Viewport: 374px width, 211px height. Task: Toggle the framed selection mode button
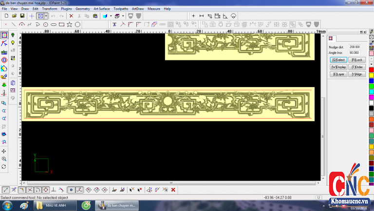41,16
